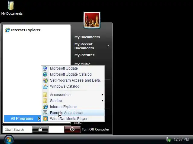
Task: Expand Startup submenu arrow
Action: pyautogui.click(x=102, y=101)
